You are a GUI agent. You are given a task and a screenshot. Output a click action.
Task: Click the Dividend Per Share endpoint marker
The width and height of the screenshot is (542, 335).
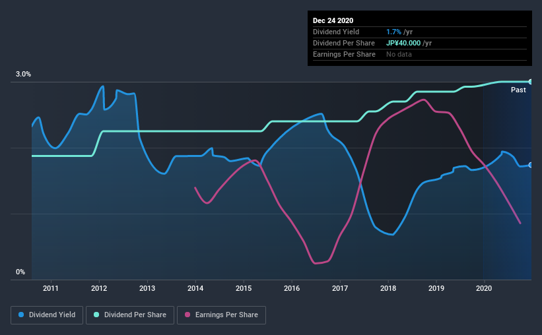tap(531, 82)
